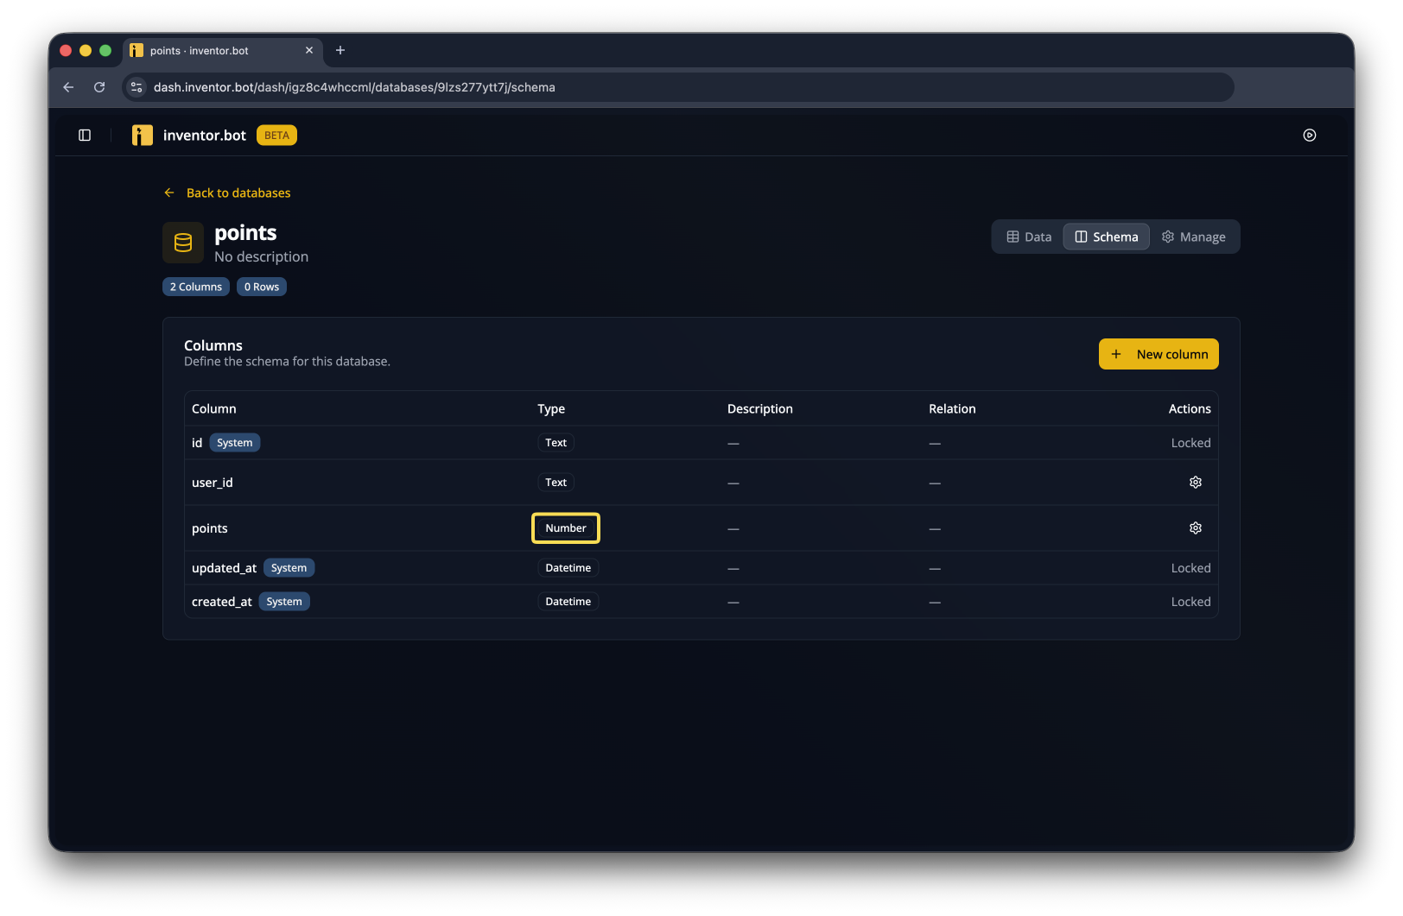Viewport: 1403px width, 916px height.
Task: Select the points · inventor.bot browser tab
Action: tap(223, 51)
